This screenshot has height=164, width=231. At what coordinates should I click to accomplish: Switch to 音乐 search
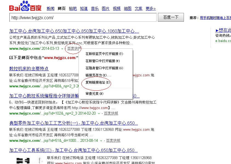95,9
